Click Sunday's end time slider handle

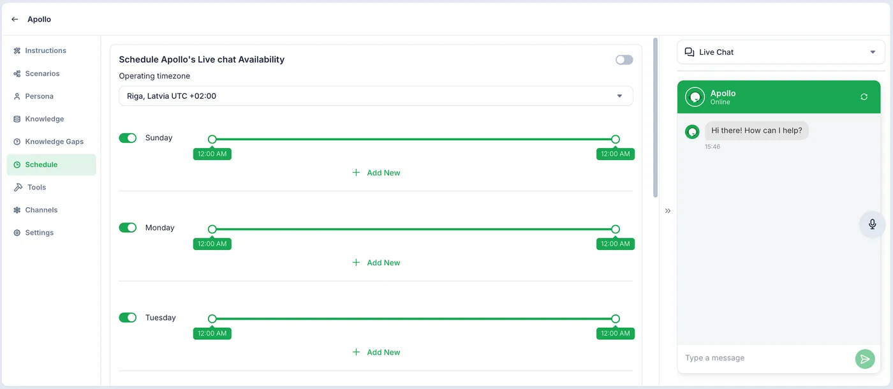[x=616, y=139]
